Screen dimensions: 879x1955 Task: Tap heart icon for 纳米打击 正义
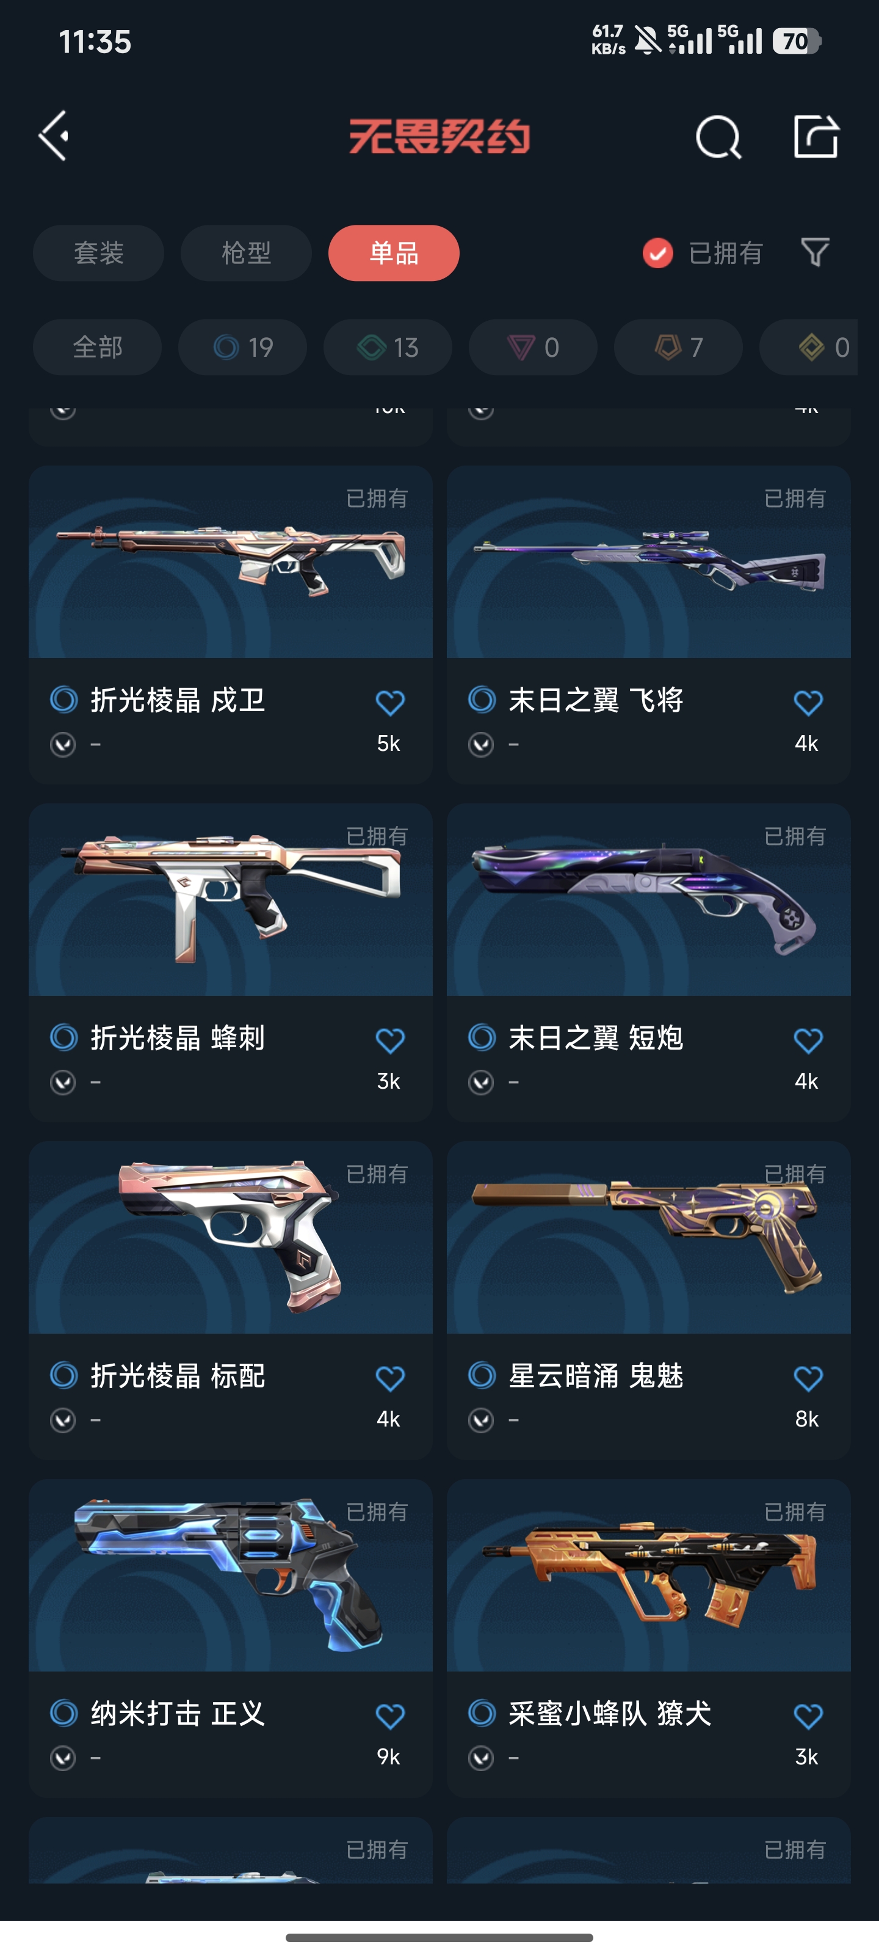(x=390, y=1715)
